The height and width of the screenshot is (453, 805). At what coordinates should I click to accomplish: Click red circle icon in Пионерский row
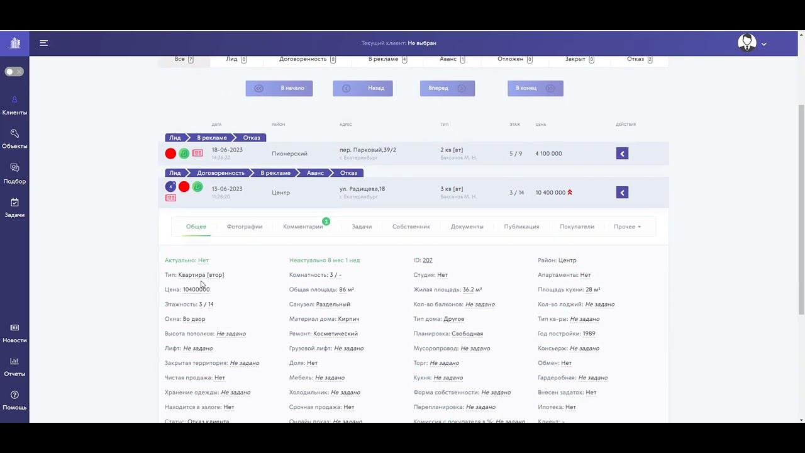click(x=170, y=154)
